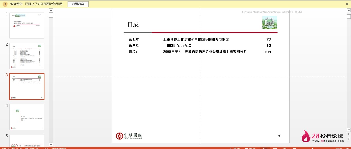Click the main vertical scrollbar thumb
The height and width of the screenshot is (149, 351).
pyautogui.click(x=349, y=16)
